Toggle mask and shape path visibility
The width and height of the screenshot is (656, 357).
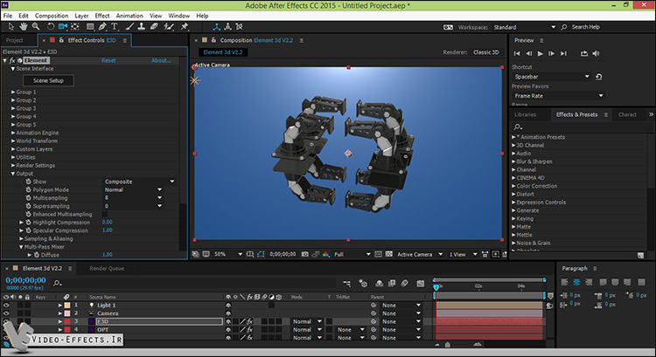coord(261,254)
